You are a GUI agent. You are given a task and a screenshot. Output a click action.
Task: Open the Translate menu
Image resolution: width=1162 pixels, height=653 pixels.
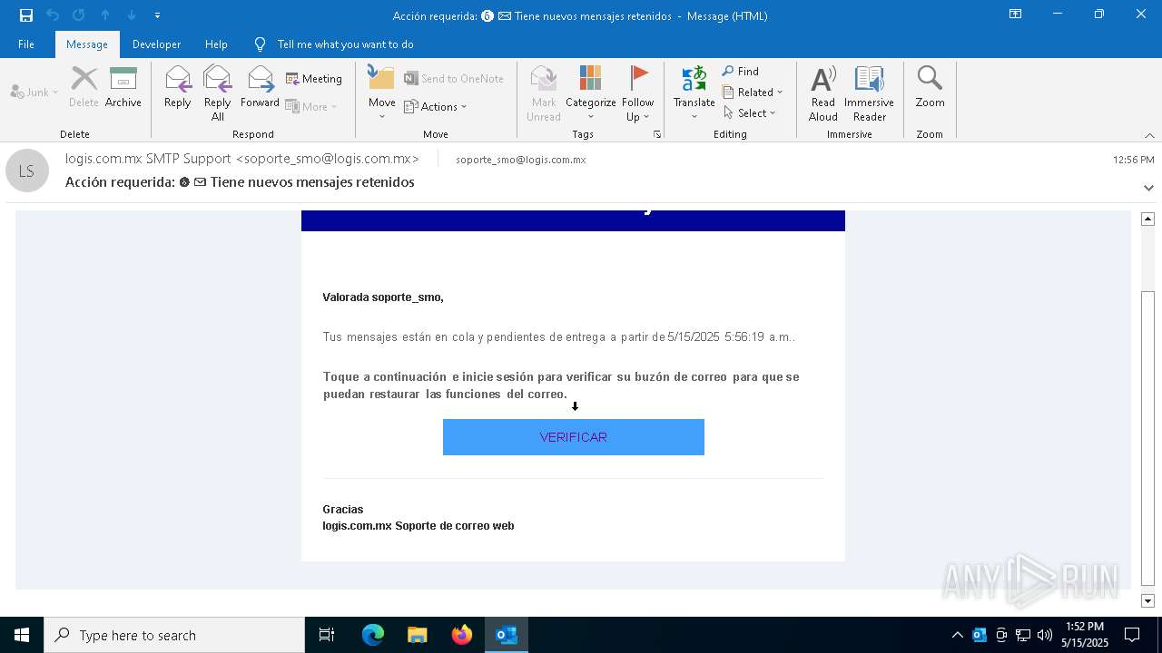click(694, 93)
